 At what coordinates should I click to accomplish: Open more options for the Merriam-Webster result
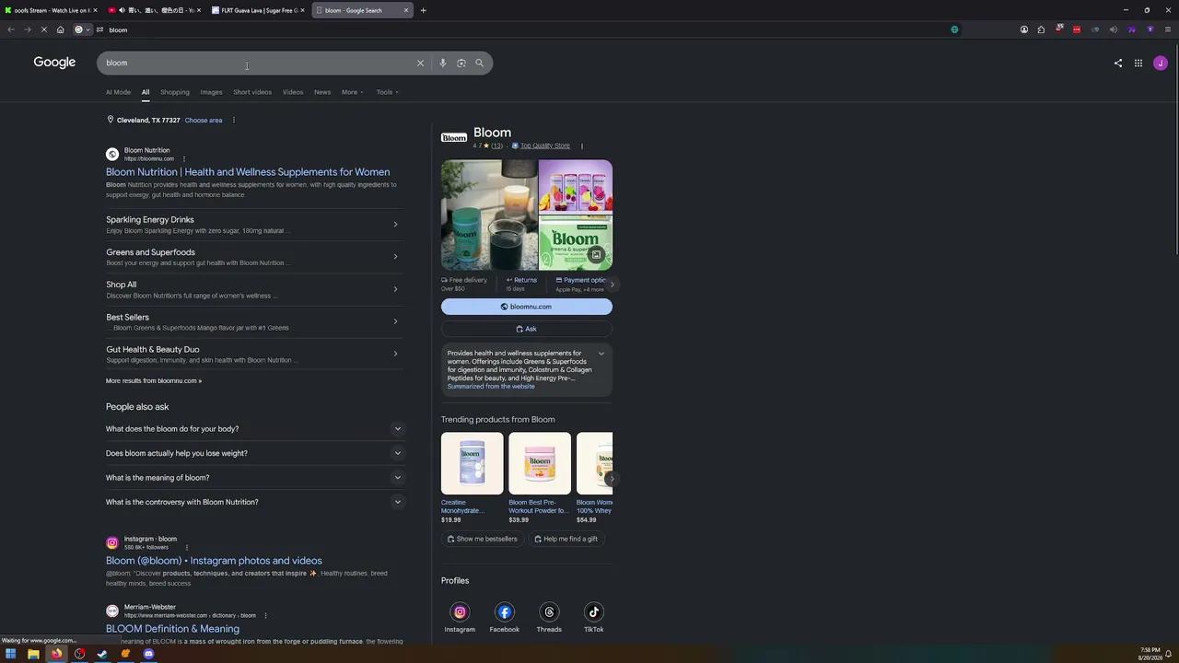pyautogui.click(x=265, y=615)
